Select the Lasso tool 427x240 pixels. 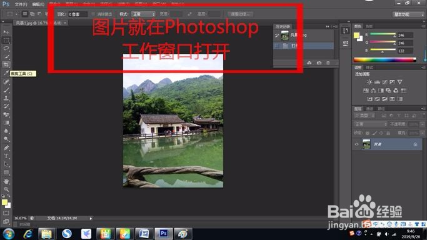6,48
